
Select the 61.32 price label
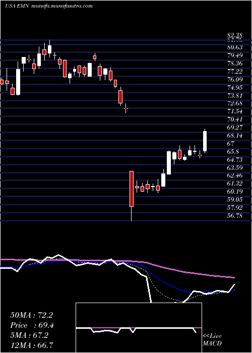pyautogui.click(x=235, y=184)
